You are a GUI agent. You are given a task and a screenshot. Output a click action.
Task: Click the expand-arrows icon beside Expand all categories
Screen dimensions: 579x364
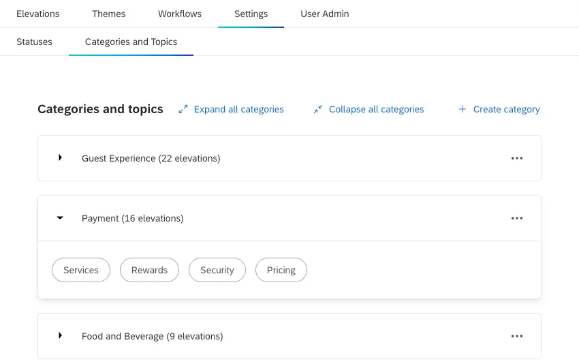point(183,109)
